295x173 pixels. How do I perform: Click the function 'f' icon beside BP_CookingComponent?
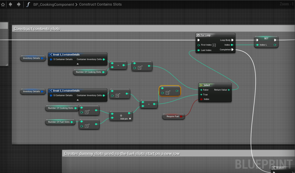pyautogui.click(x=28, y=4)
